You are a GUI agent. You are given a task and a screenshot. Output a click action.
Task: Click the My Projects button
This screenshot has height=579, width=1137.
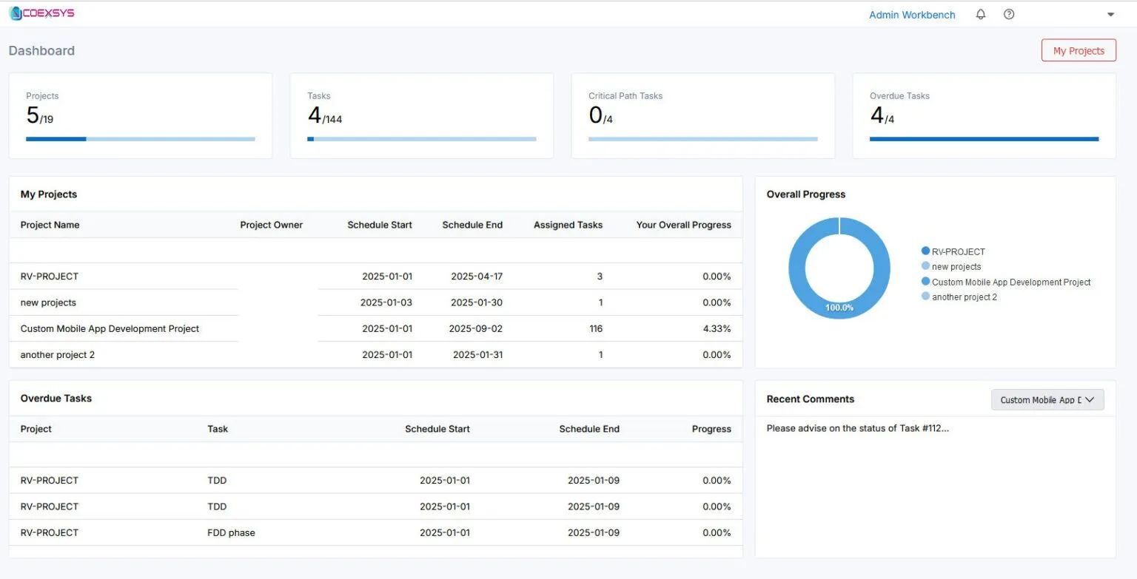1079,50
